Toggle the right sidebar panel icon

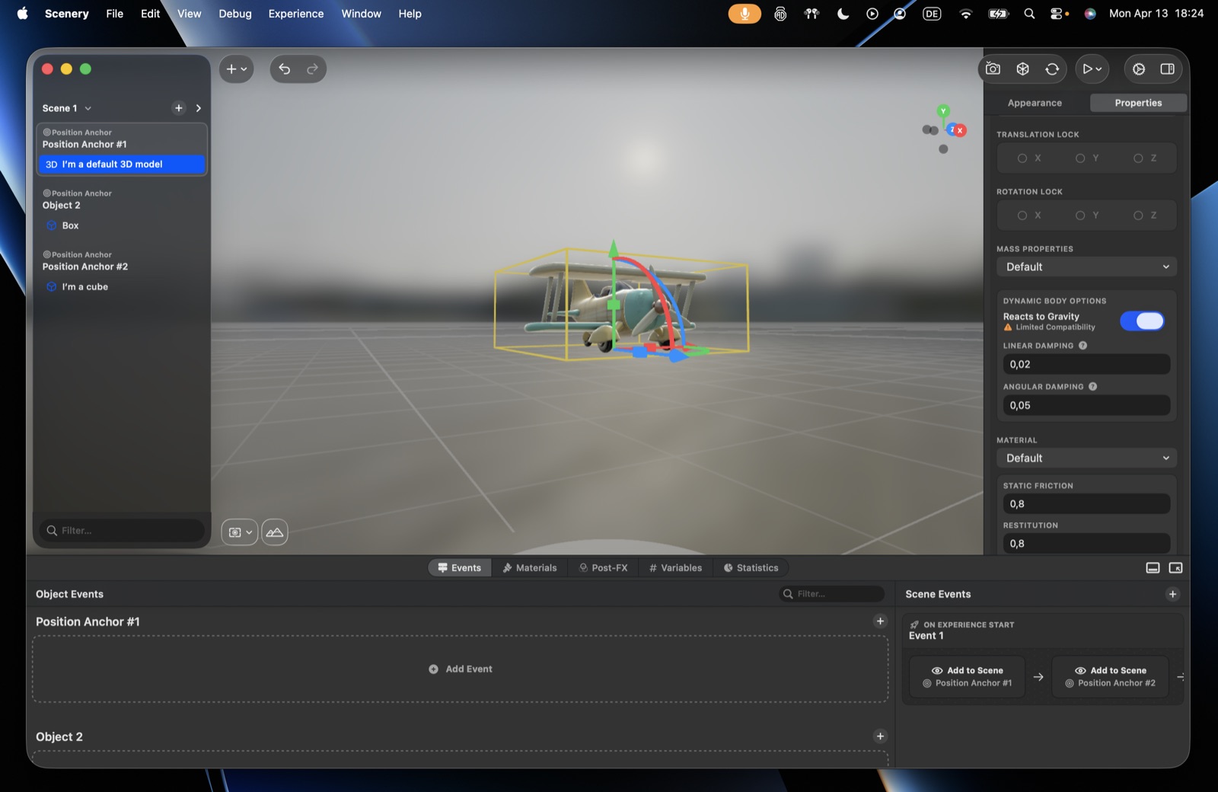click(x=1167, y=69)
